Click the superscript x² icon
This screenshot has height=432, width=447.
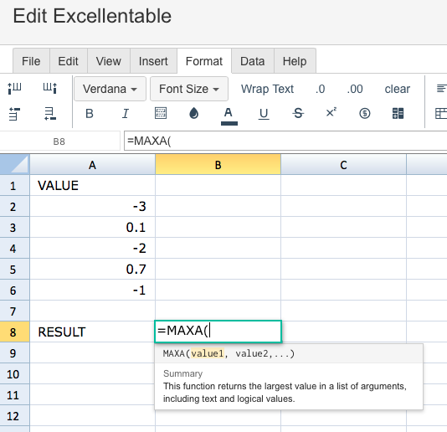click(331, 112)
